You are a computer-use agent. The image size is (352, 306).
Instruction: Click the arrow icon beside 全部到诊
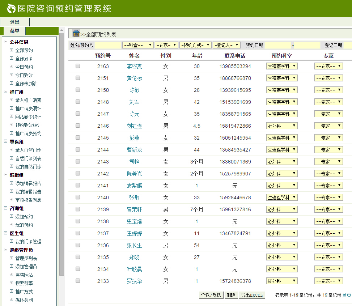12,58
